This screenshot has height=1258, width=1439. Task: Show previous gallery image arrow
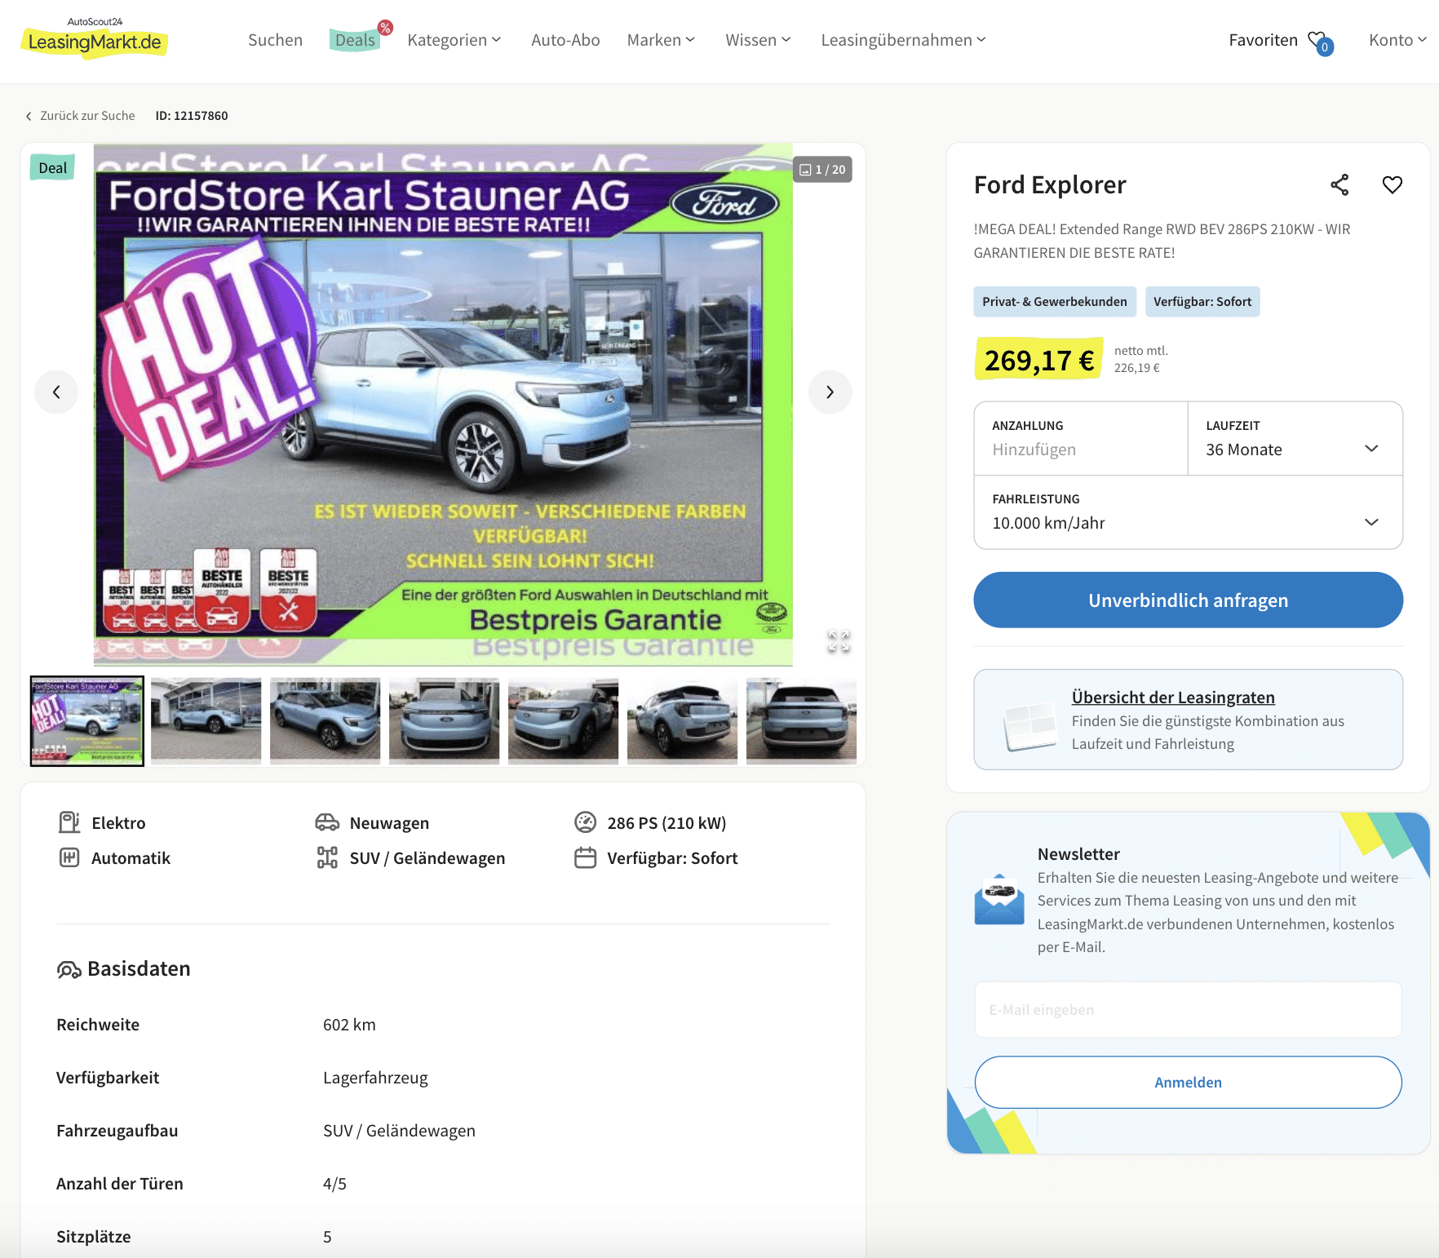(56, 392)
